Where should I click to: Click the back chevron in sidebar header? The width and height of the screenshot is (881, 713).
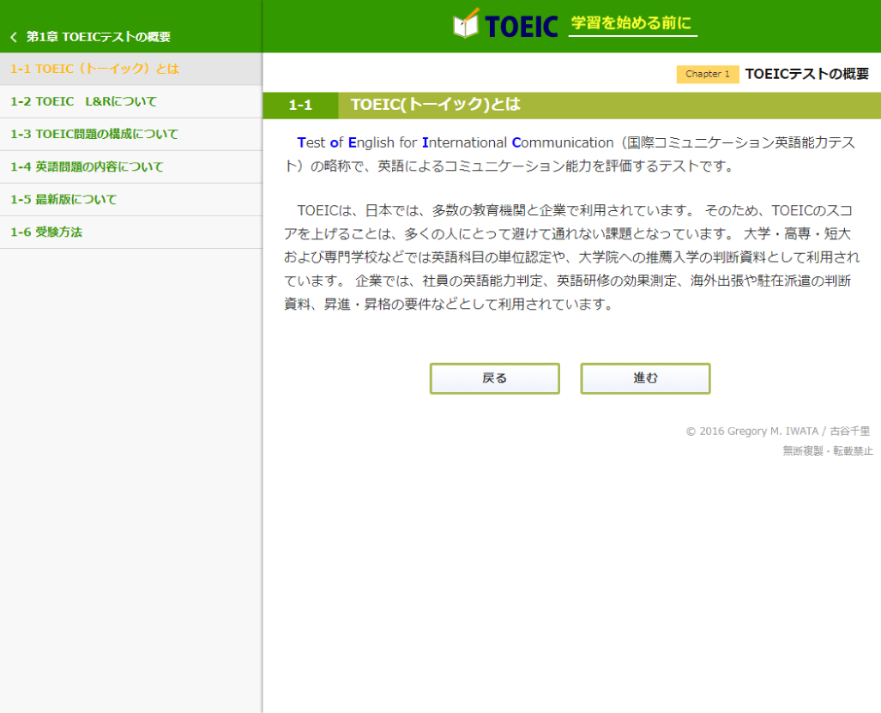(x=13, y=37)
